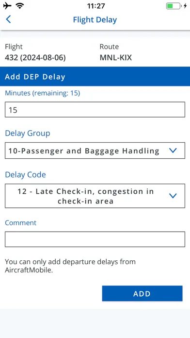The image size is (190, 338).
Task: Tap the charging bolt icon
Action: click(185, 6)
